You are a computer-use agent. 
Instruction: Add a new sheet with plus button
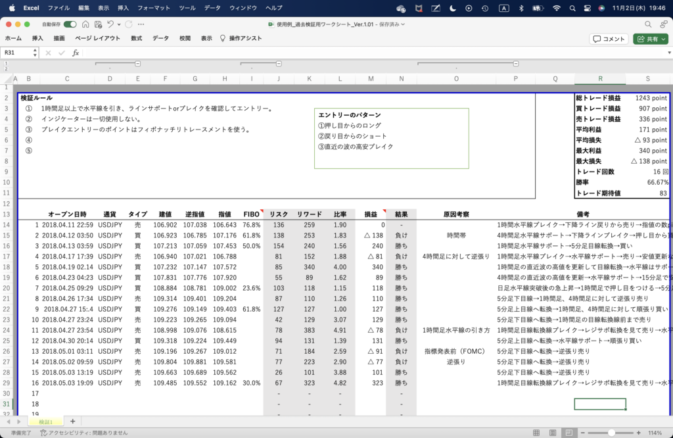pos(72,421)
